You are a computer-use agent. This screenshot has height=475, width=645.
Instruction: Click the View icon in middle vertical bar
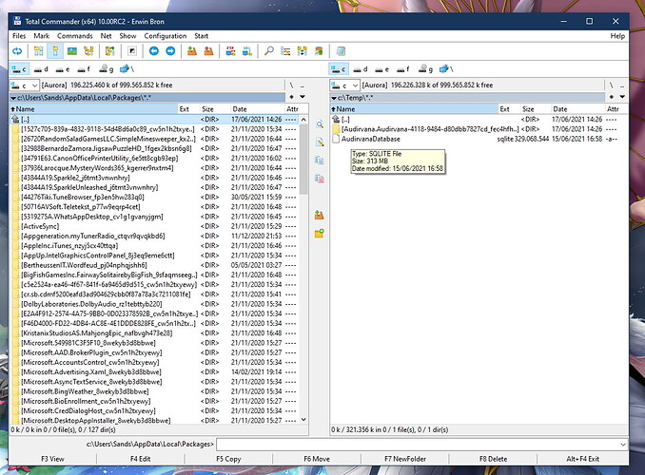pos(320,124)
